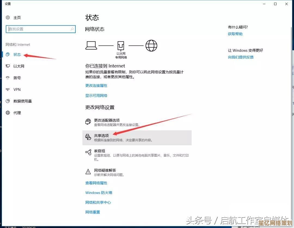Click the 网络和 Internet category label
The image size is (294, 228).
(18, 44)
